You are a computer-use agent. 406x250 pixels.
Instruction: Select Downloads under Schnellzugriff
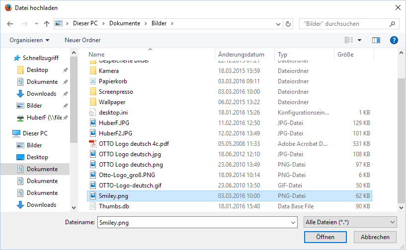click(41, 94)
